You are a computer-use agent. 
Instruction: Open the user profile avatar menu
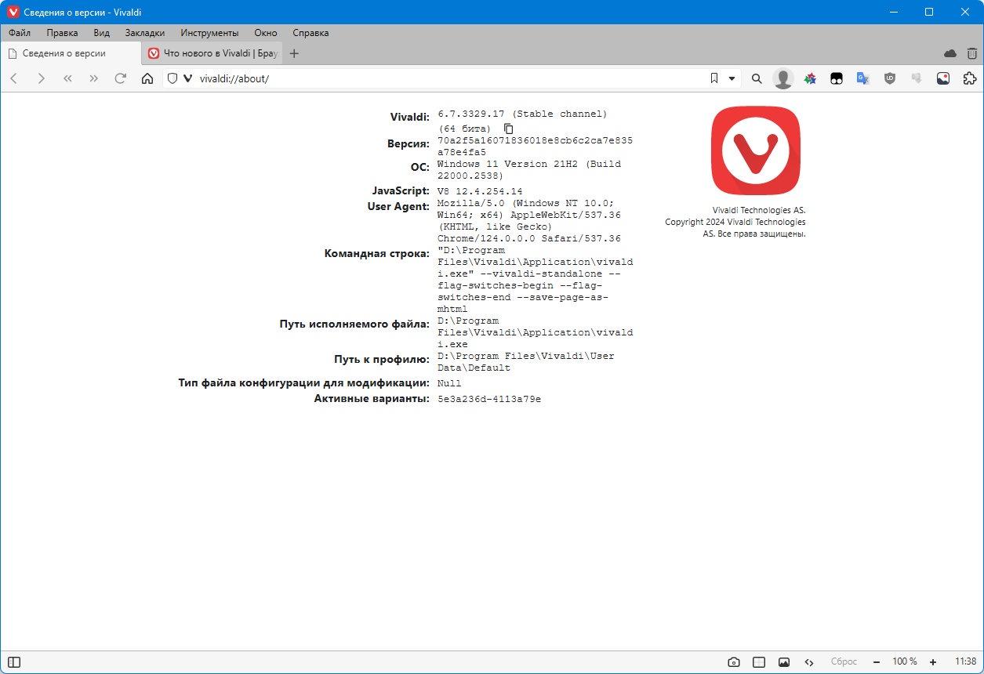(x=782, y=78)
